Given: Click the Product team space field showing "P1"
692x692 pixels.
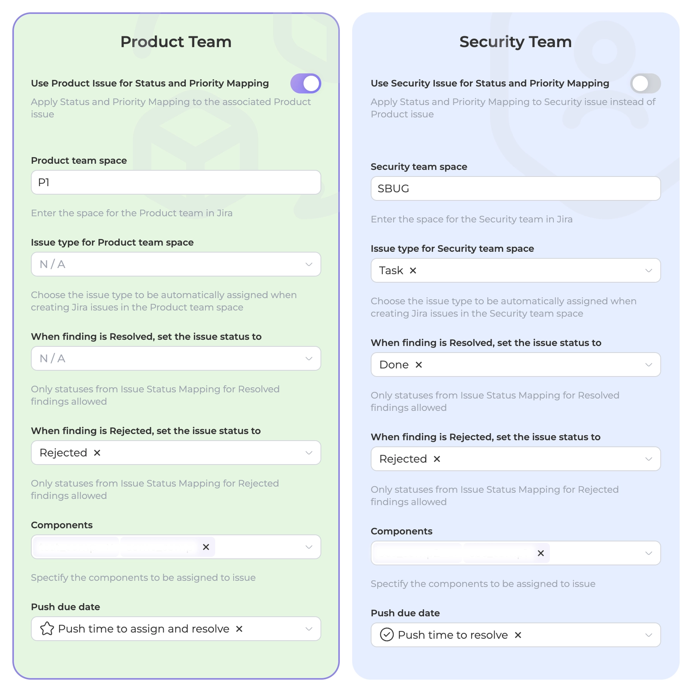Looking at the screenshot, I should pyautogui.click(x=176, y=182).
